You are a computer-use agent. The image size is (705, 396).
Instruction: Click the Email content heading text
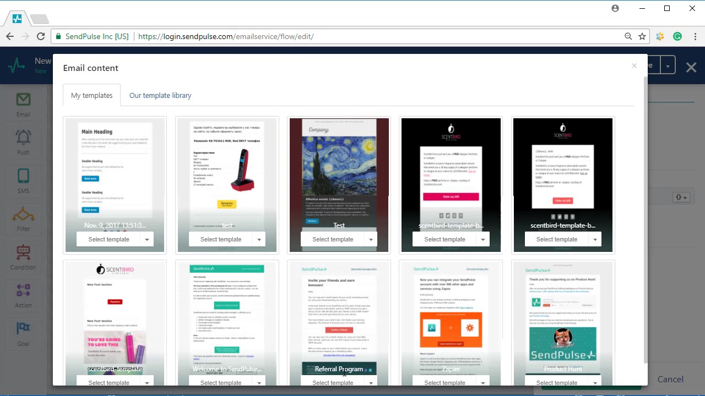click(91, 68)
